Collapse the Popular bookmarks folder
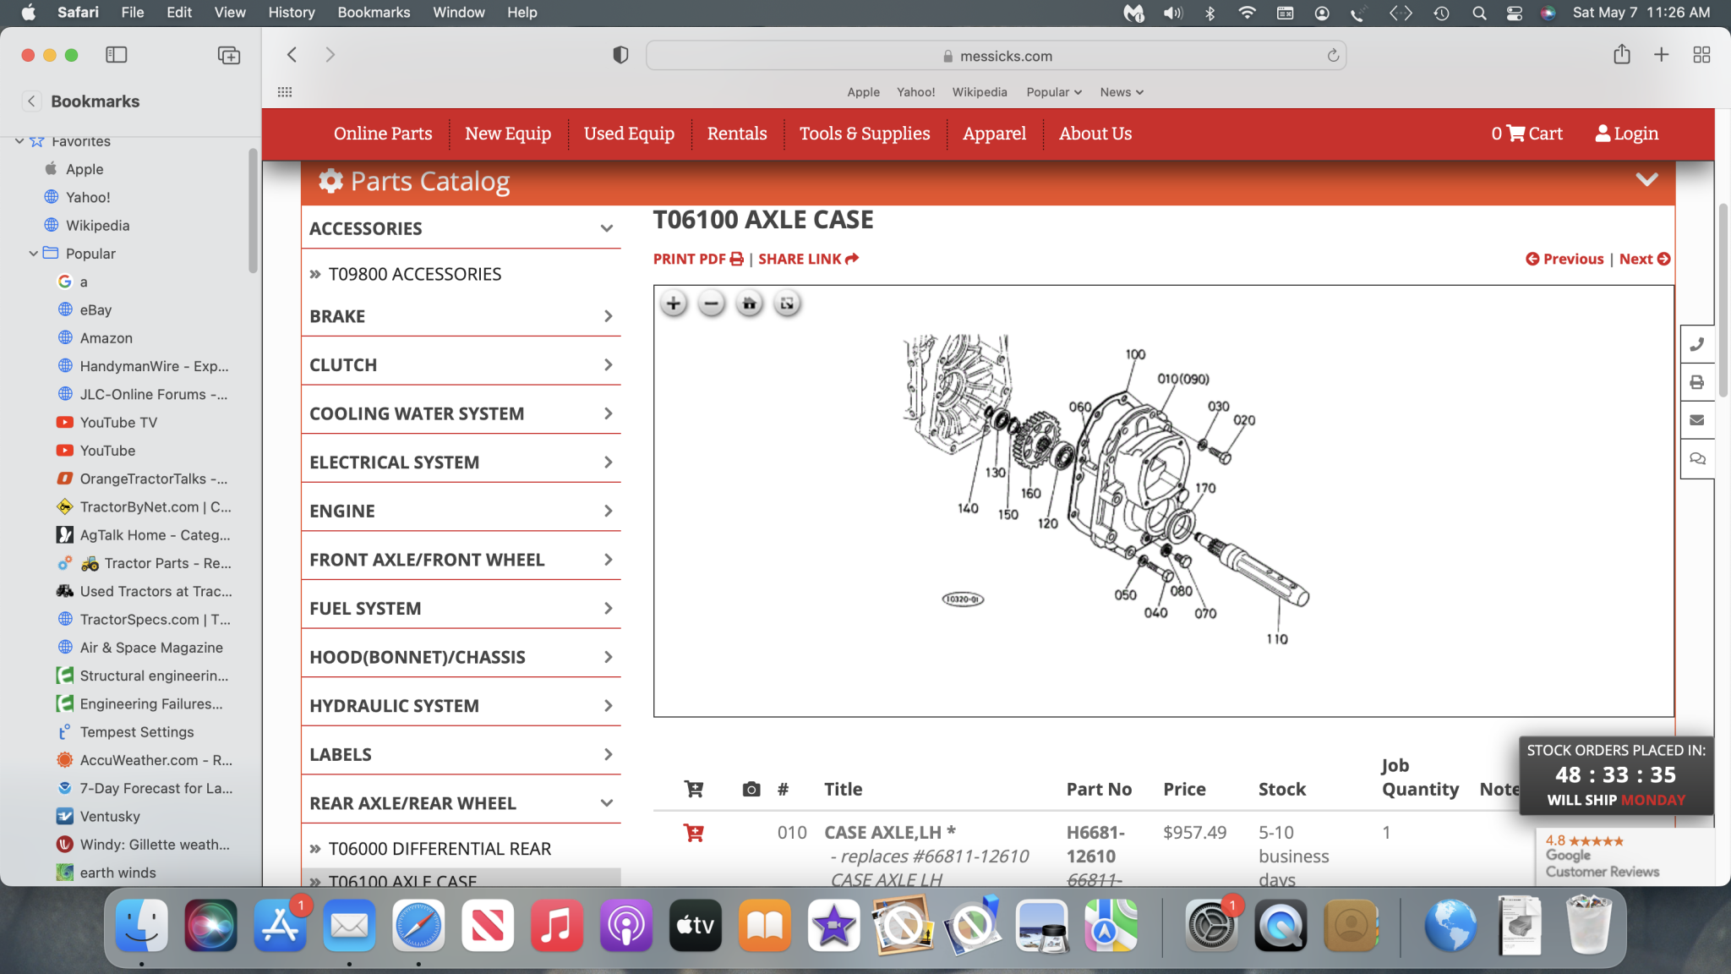Screen dimensions: 1731x974 coord(33,254)
